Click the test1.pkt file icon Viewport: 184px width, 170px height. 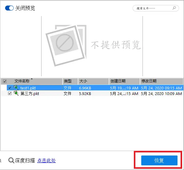[16, 88]
